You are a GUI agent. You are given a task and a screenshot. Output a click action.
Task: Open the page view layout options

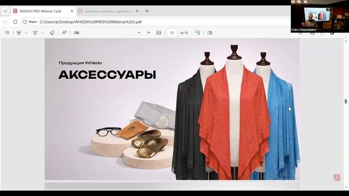(x=210, y=33)
